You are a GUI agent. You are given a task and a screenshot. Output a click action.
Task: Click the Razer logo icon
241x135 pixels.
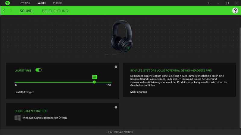click(x=7, y=3)
